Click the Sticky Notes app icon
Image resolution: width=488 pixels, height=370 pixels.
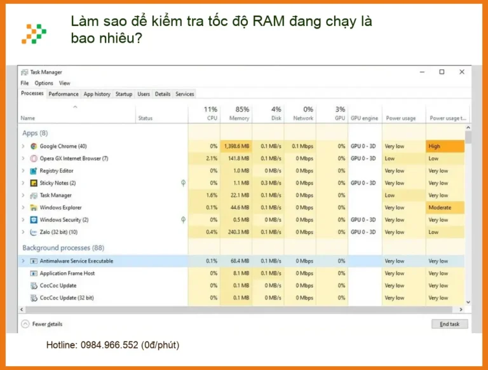[34, 183]
